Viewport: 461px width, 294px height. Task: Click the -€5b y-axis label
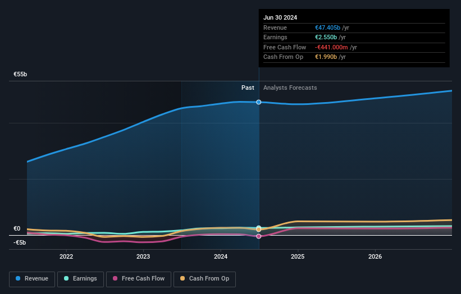[20, 242]
